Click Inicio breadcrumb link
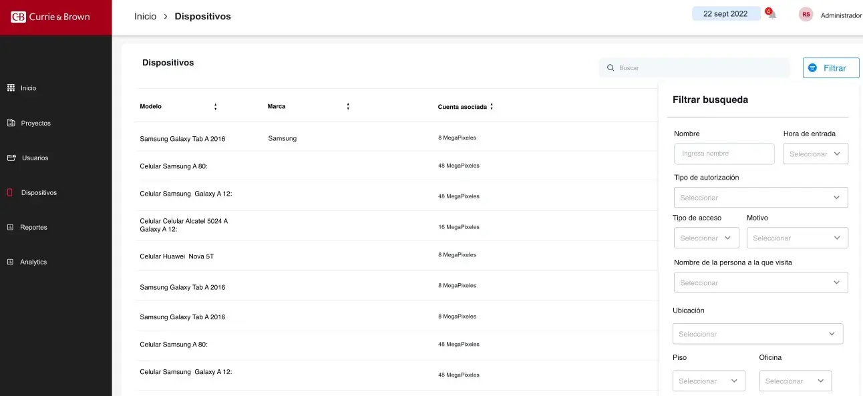The image size is (863, 396). [145, 17]
